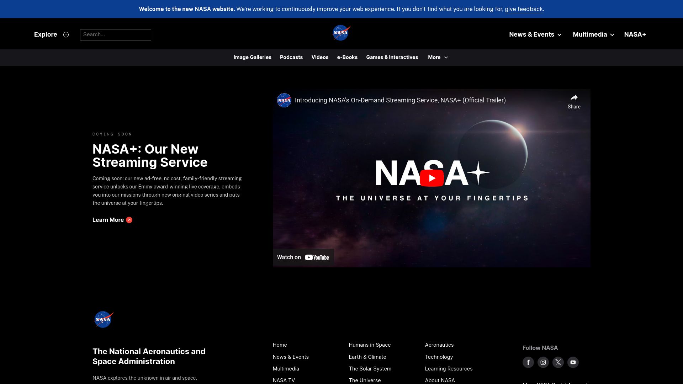Click Home in footer
This screenshot has height=384, width=683.
point(280,345)
